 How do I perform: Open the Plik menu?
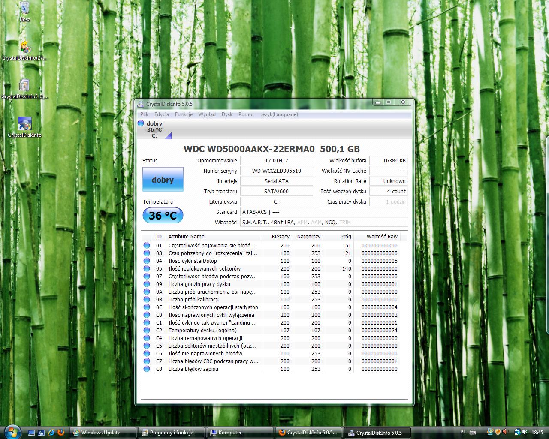point(144,114)
